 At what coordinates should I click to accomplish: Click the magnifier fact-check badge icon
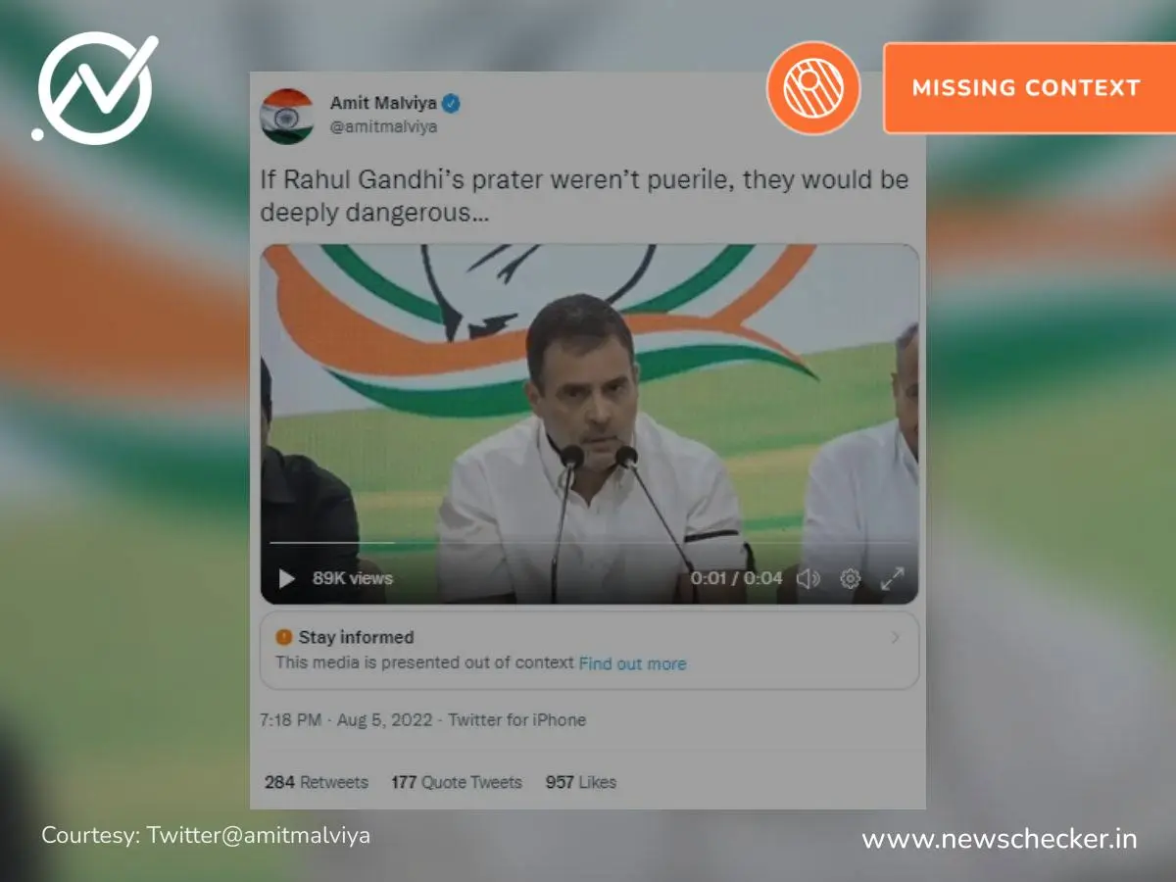click(x=813, y=88)
